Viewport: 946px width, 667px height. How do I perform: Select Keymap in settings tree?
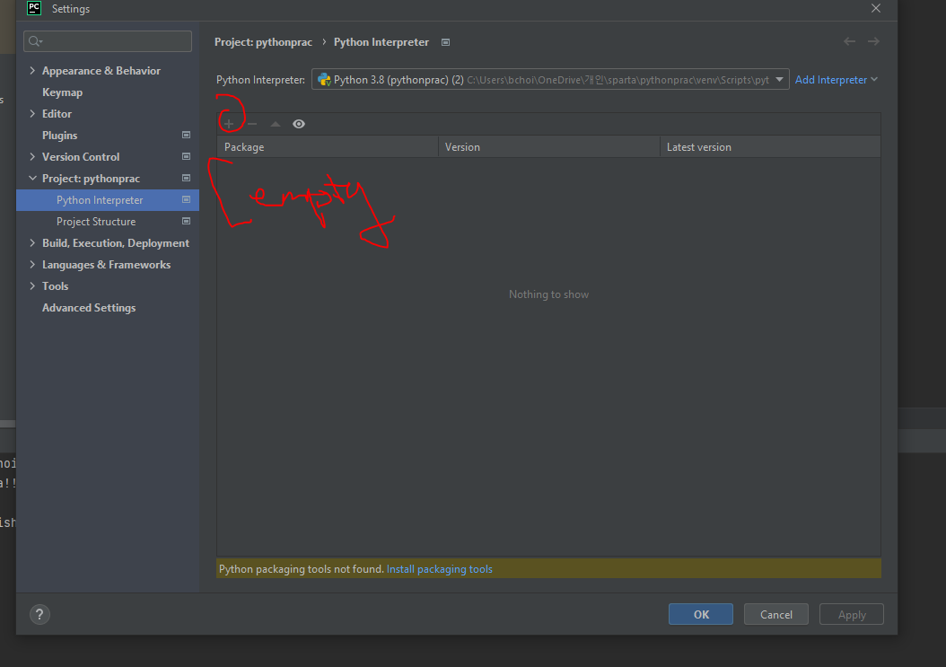[x=62, y=92]
